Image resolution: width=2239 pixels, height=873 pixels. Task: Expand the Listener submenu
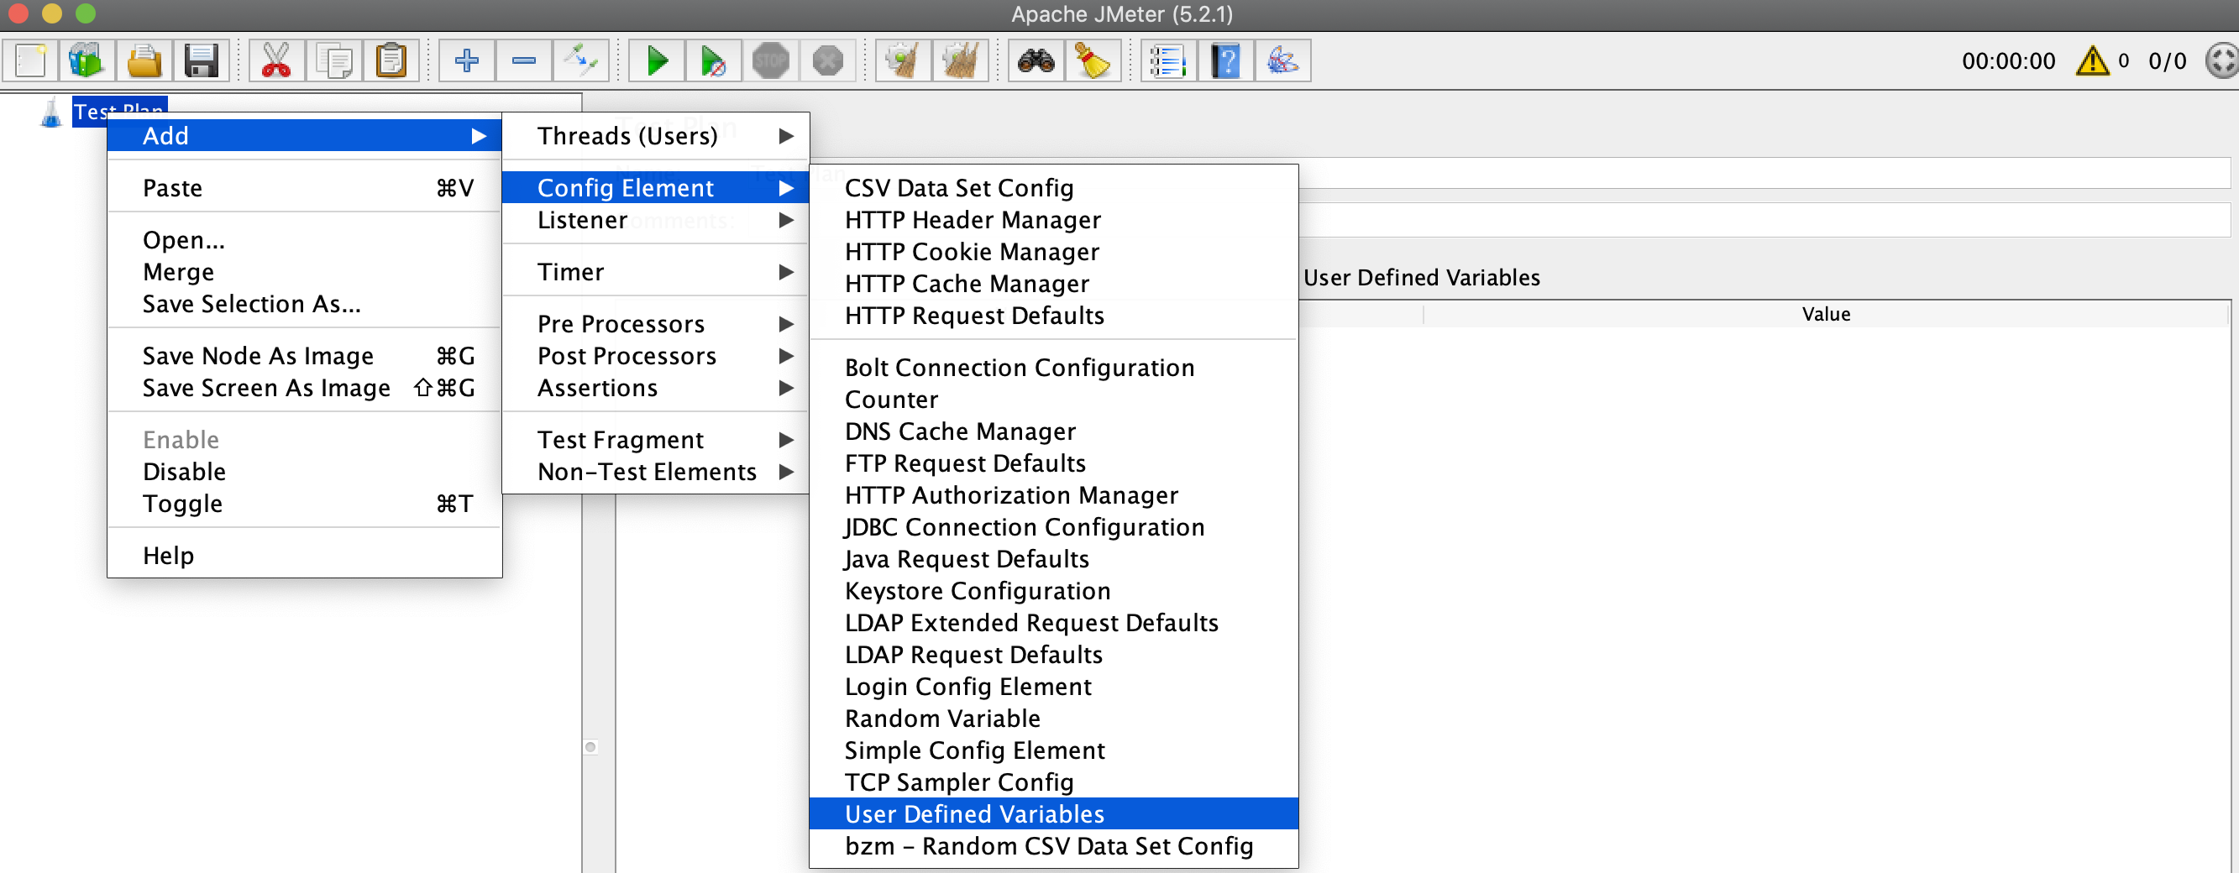coord(656,220)
